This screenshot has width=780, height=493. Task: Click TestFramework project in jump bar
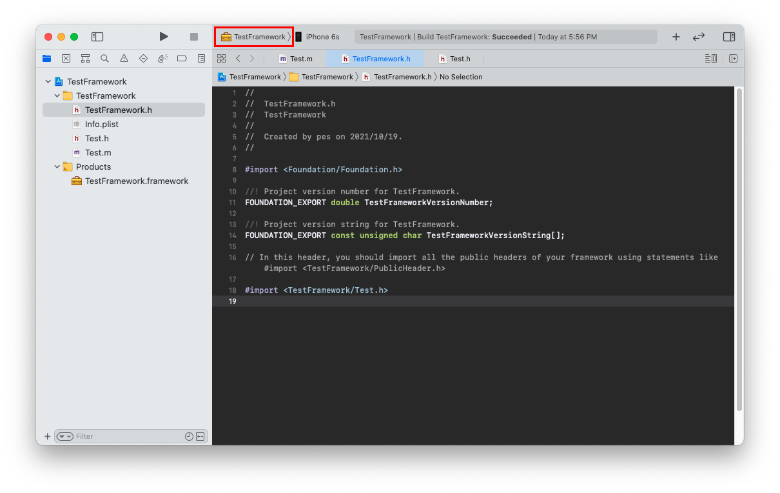click(249, 77)
